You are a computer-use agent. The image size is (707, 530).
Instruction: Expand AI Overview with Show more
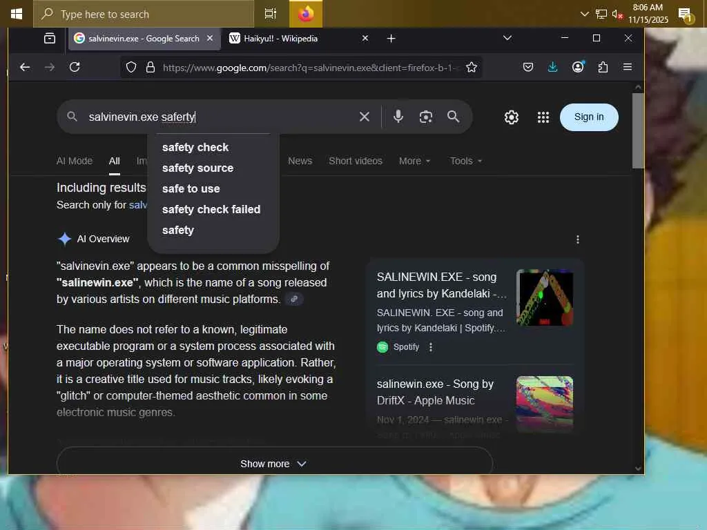tap(274, 464)
